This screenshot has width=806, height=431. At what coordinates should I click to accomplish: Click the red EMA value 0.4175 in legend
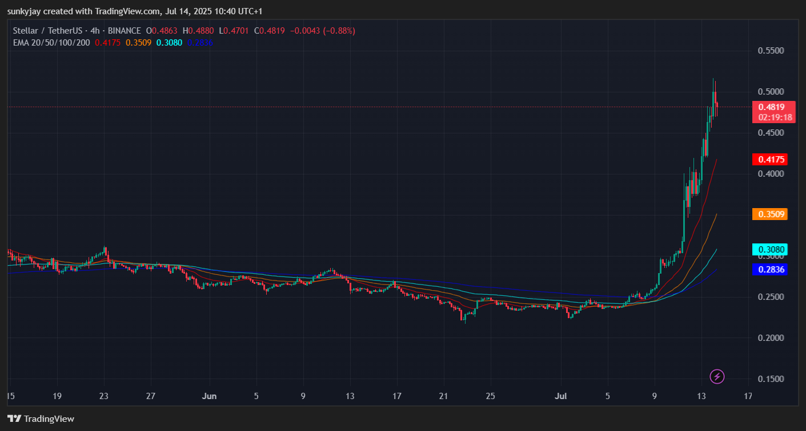pyautogui.click(x=107, y=42)
